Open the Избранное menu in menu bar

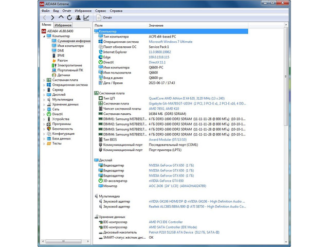click(x=83, y=11)
